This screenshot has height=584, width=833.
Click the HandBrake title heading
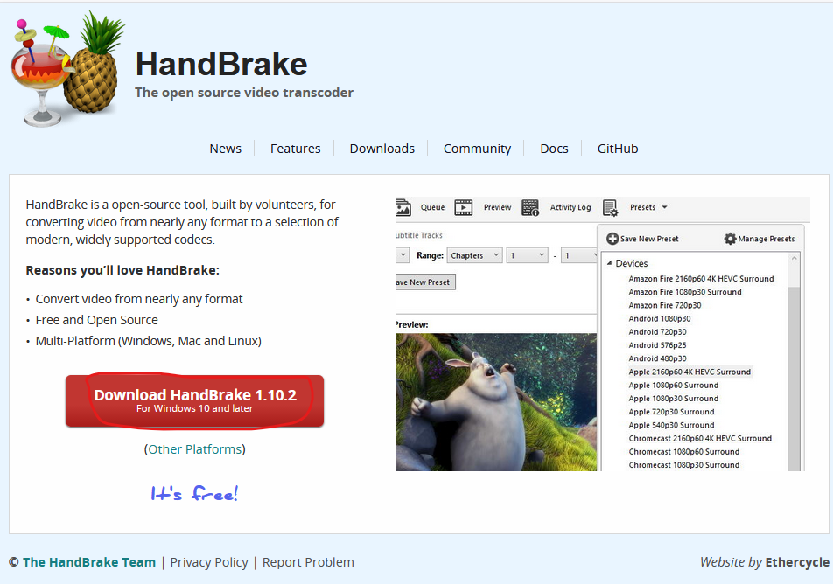coord(221,64)
